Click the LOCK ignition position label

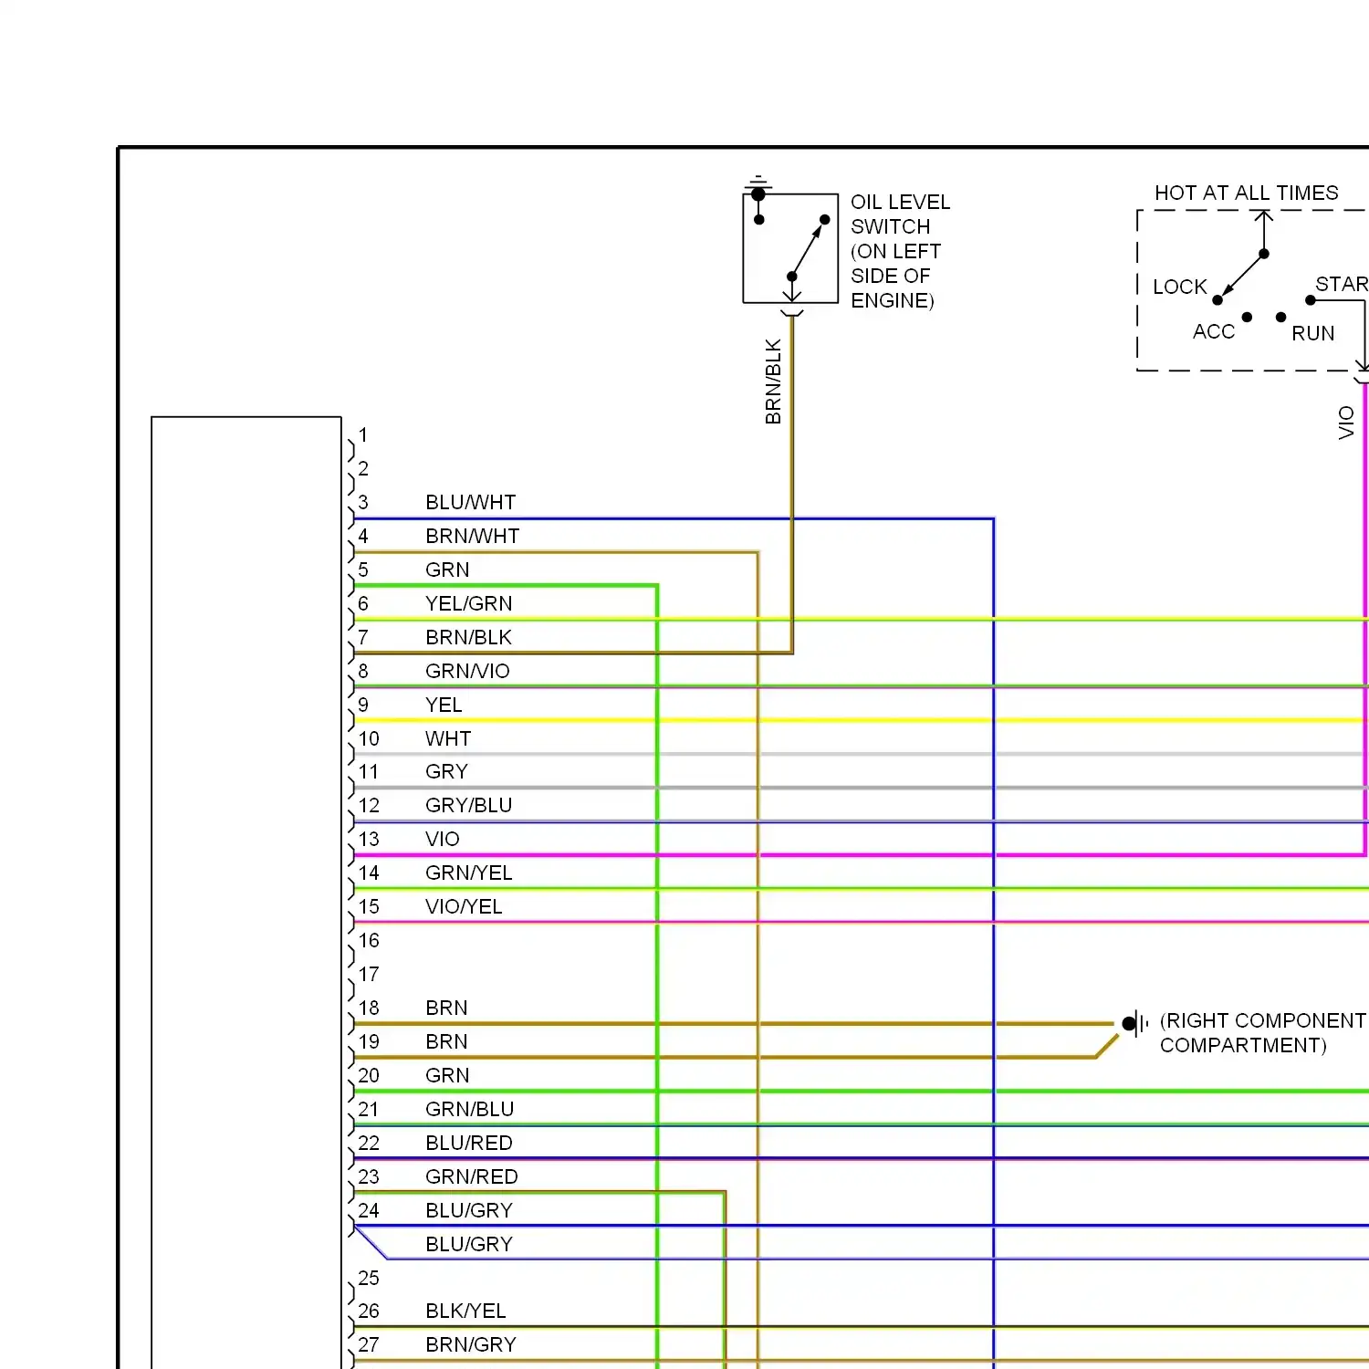coord(1179,287)
